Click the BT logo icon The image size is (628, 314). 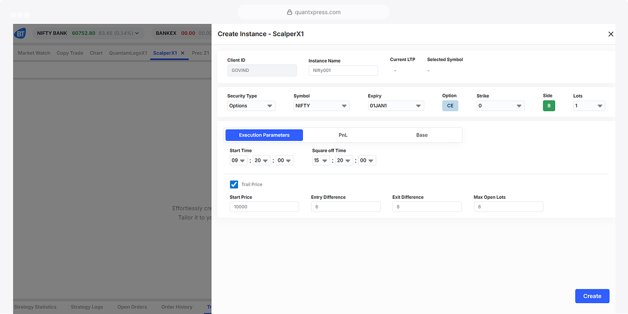coord(20,33)
